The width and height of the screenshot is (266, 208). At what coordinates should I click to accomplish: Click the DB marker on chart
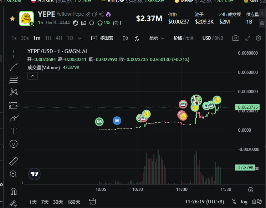(x=99, y=122)
